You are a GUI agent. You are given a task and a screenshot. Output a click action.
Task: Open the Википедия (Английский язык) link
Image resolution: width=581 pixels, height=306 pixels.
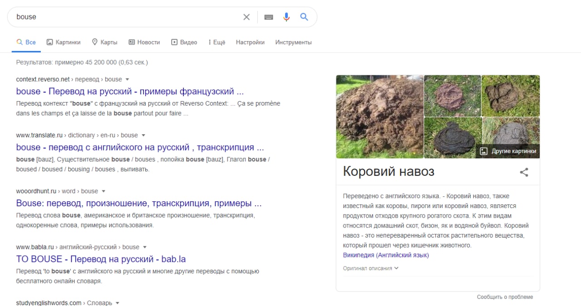click(x=386, y=255)
